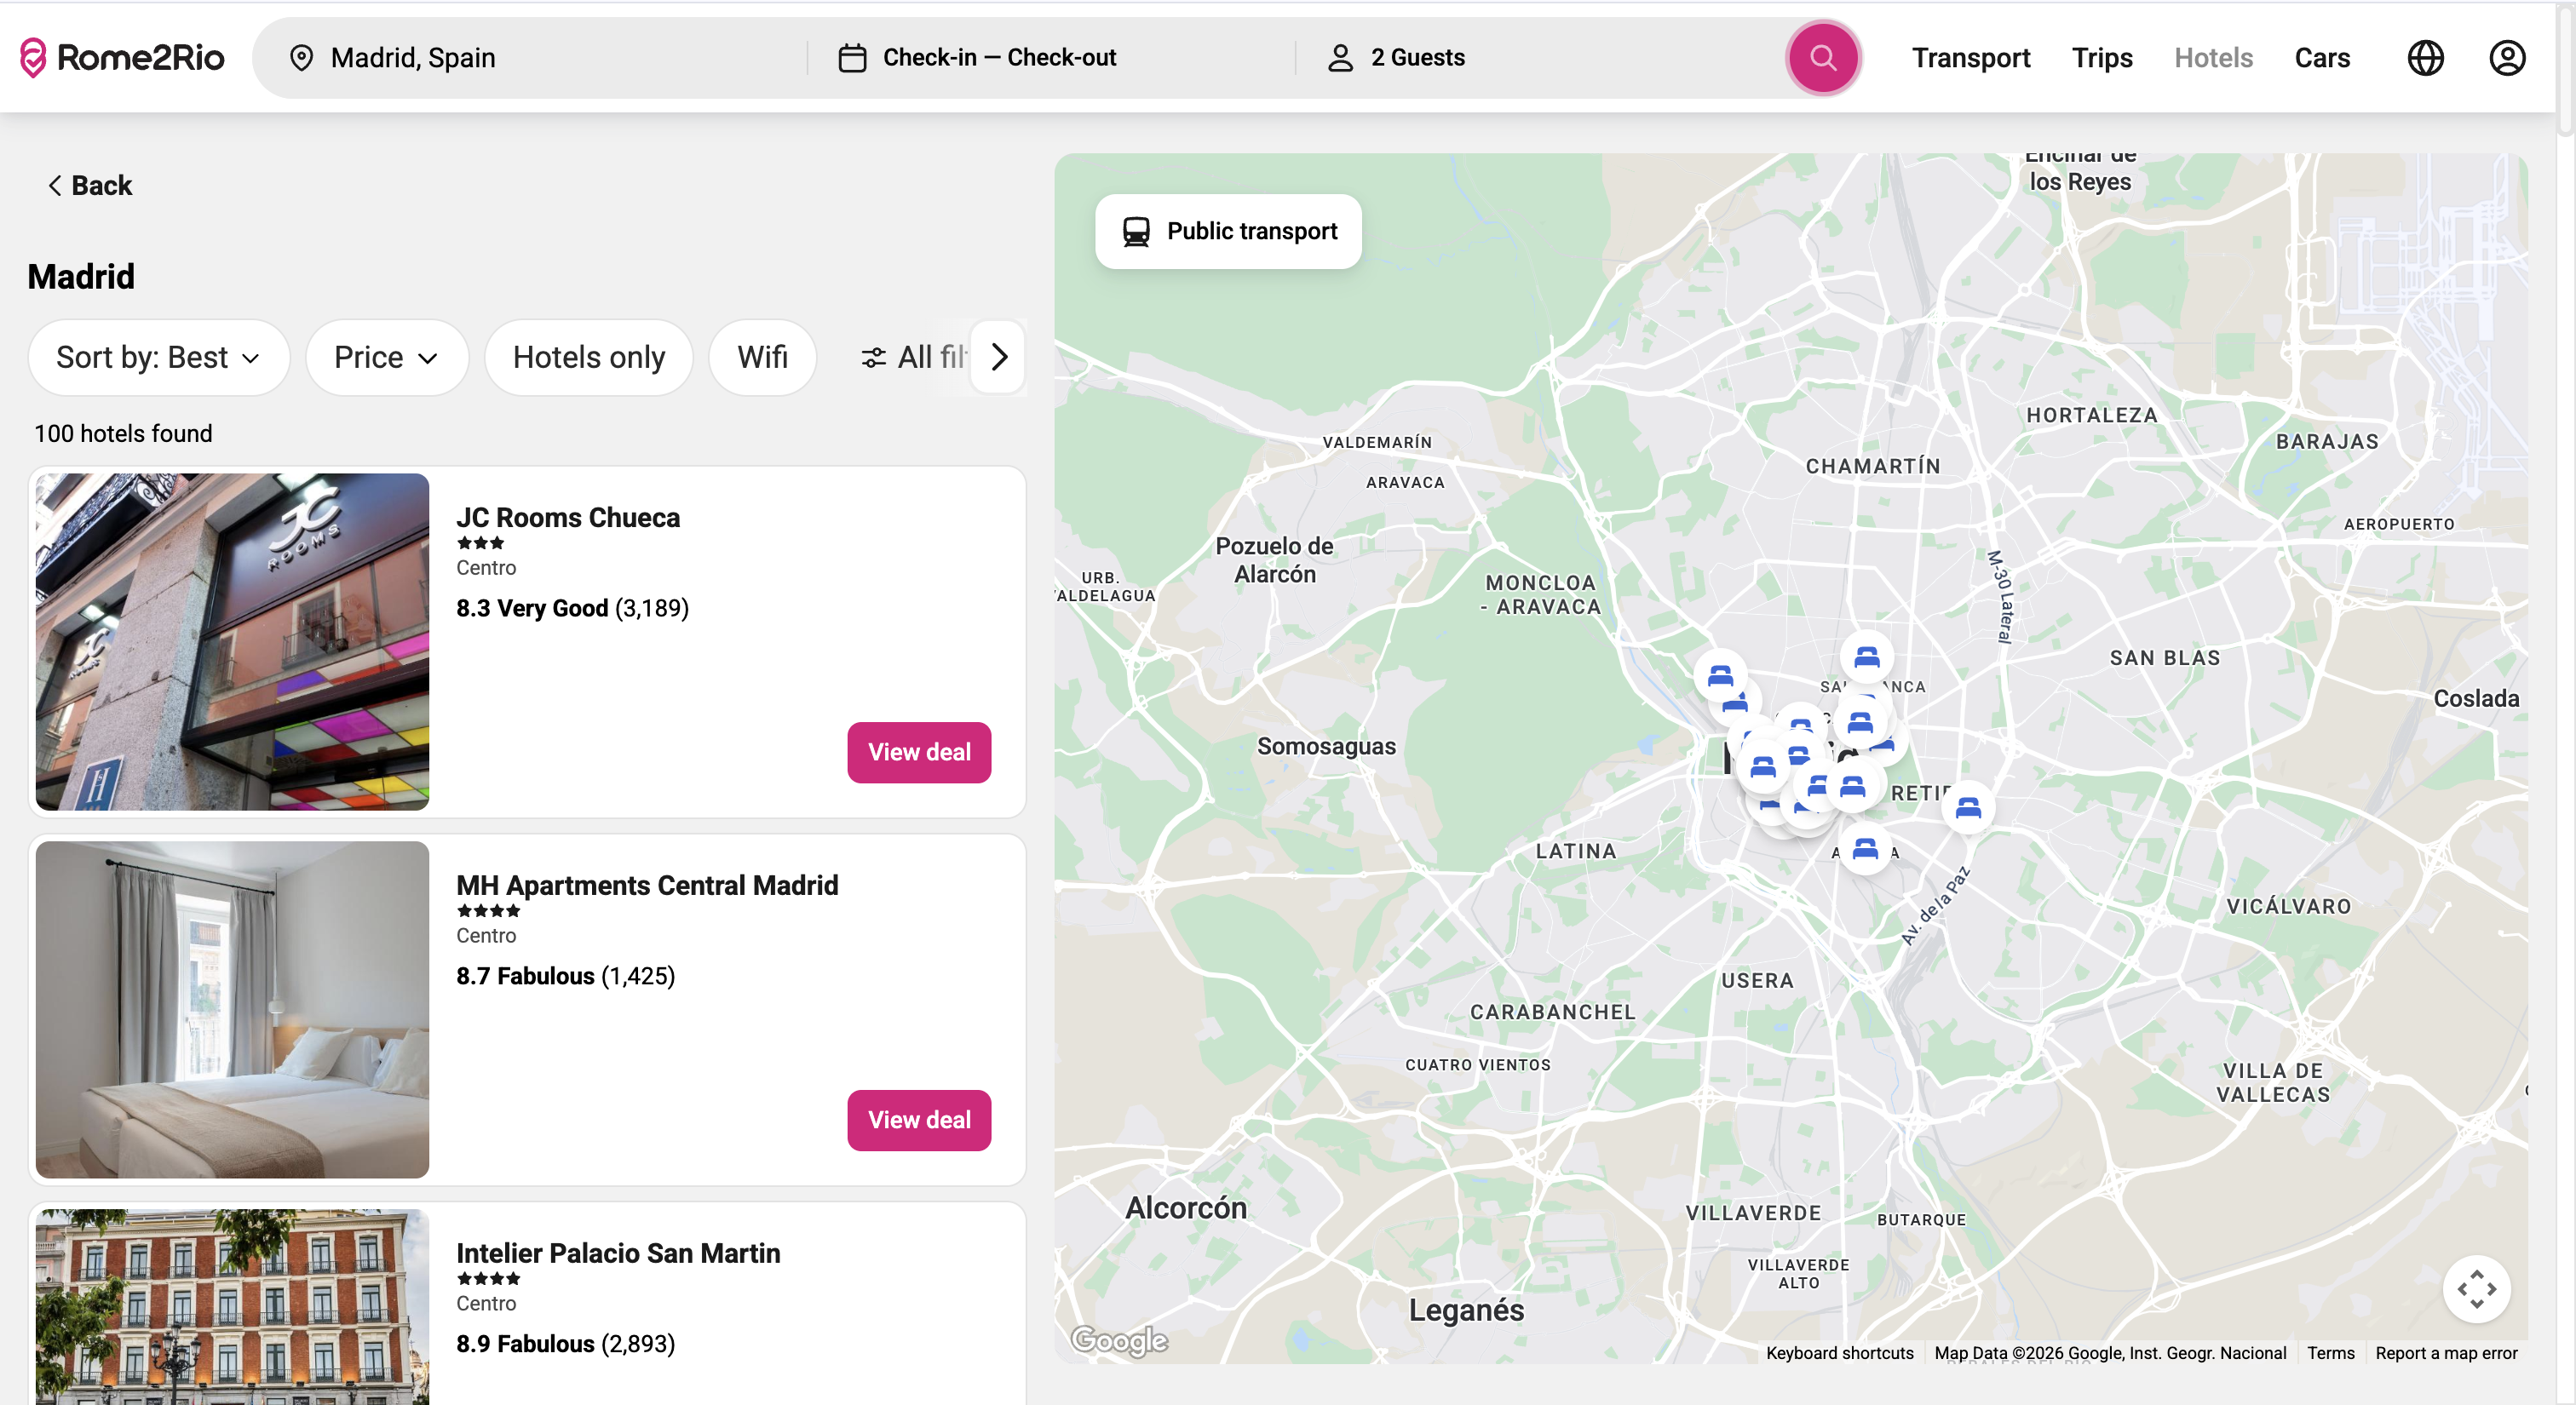Click the Rome2Rio logo

point(122,58)
